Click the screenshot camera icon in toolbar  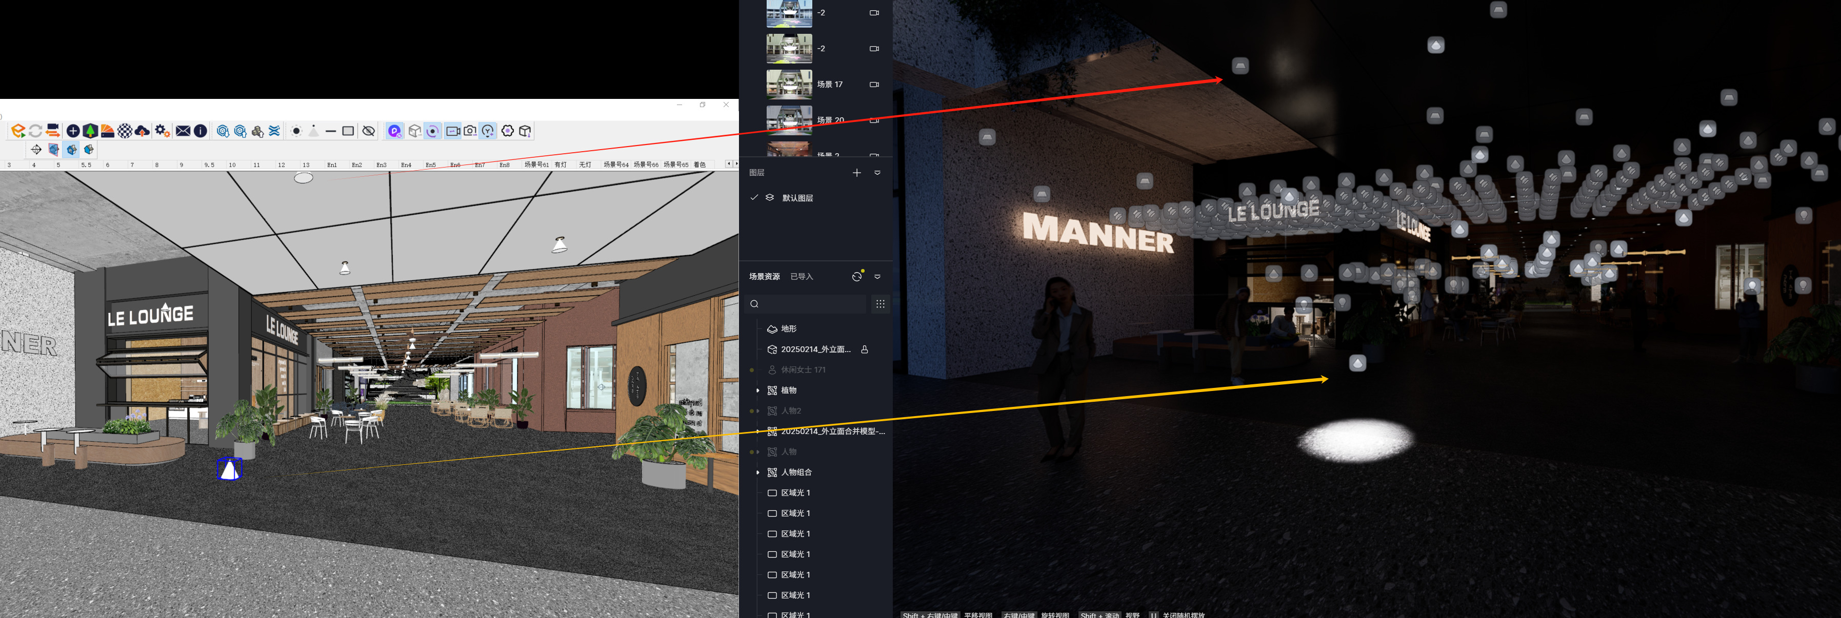[x=470, y=131]
